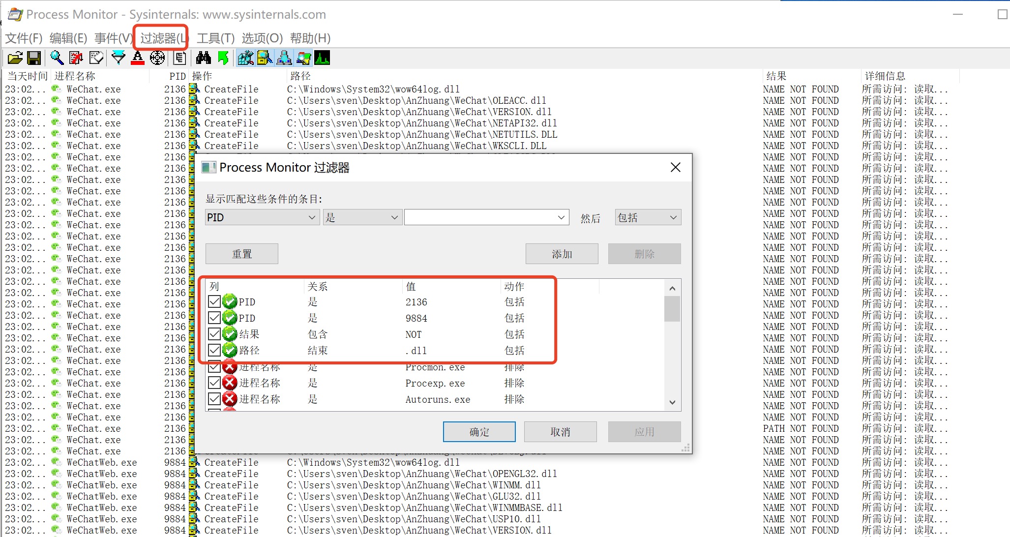Click red X icon of Autoruns.exe filter
Viewport: 1010px width, 537px height.
(x=230, y=399)
